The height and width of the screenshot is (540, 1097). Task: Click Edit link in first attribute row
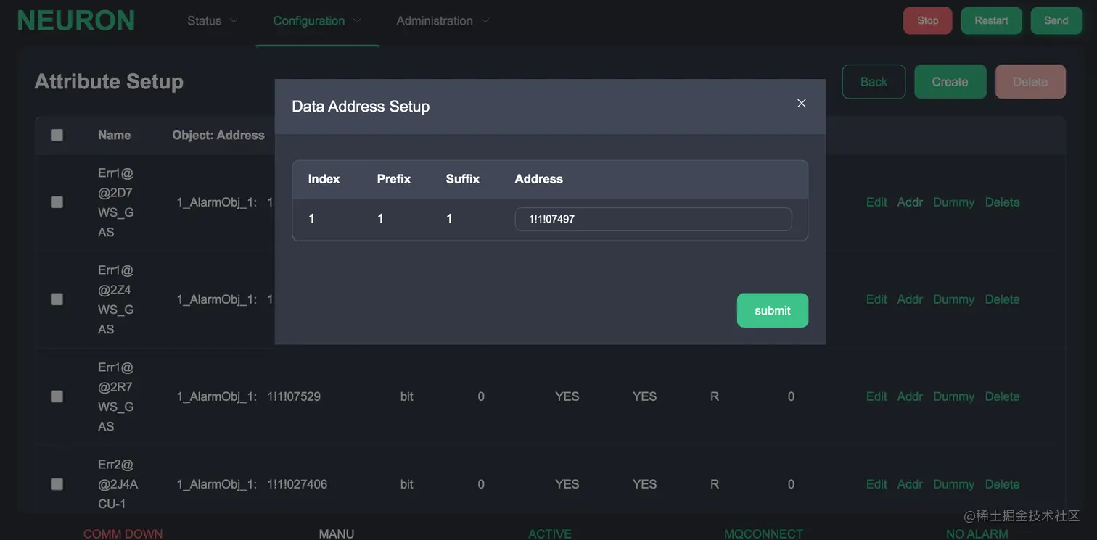(x=876, y=202)
